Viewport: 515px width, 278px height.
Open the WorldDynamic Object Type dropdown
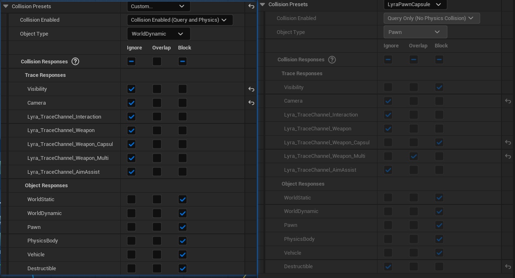[x=158, y=34]
